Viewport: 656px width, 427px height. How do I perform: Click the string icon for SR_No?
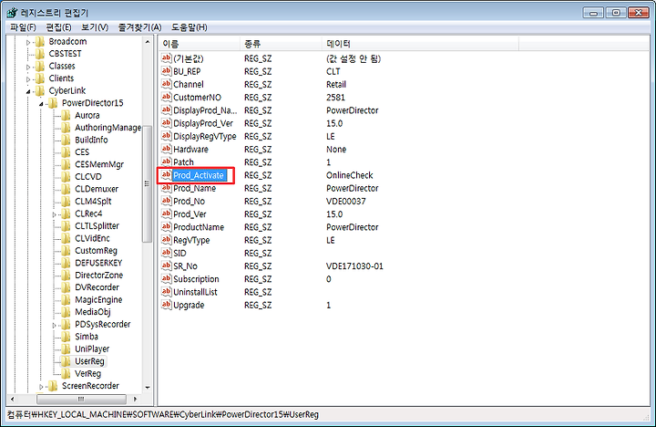tap(166, 266)
